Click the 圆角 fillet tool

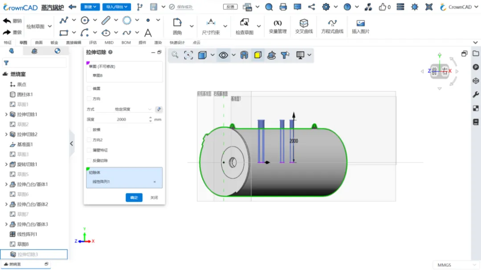point(177,26)
